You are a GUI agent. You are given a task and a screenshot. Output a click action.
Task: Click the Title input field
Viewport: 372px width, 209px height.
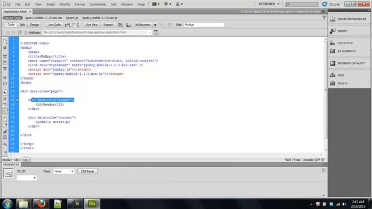[204, 24]
